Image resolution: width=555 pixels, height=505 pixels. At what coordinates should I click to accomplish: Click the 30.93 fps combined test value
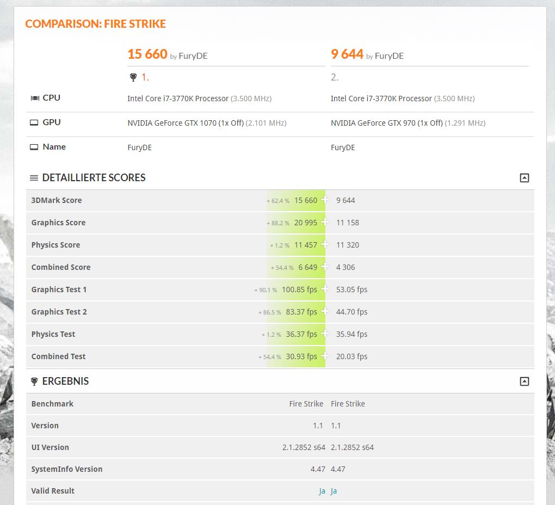tap(301, 356)
